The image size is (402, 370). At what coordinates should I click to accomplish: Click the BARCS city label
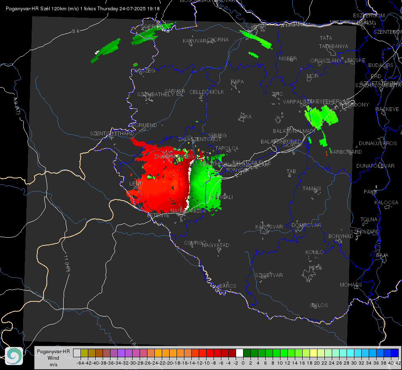tap(227, 286)
